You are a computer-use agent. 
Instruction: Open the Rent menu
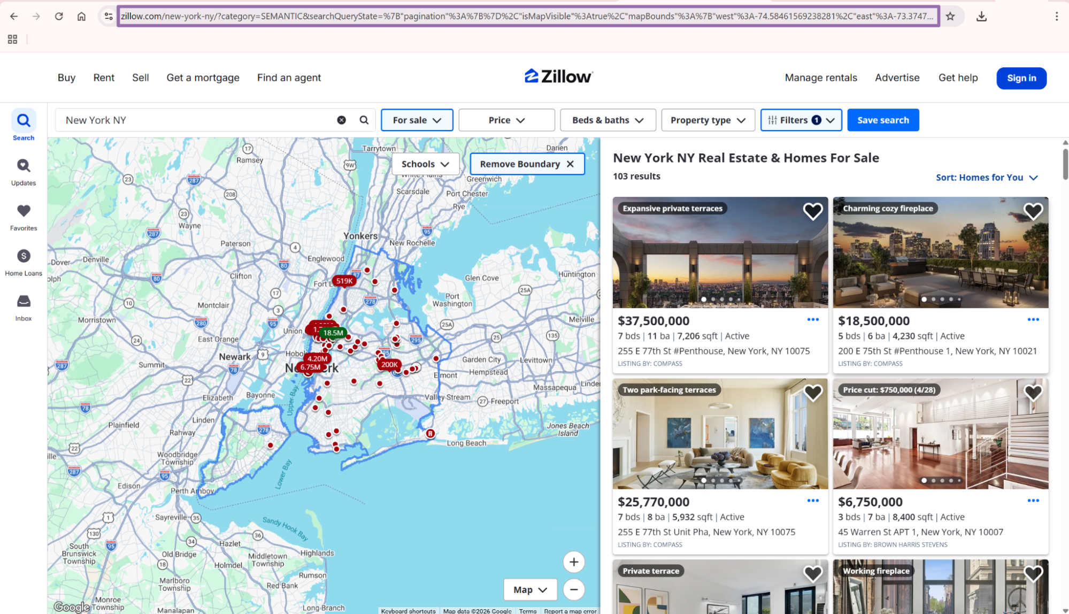point(104,78)
